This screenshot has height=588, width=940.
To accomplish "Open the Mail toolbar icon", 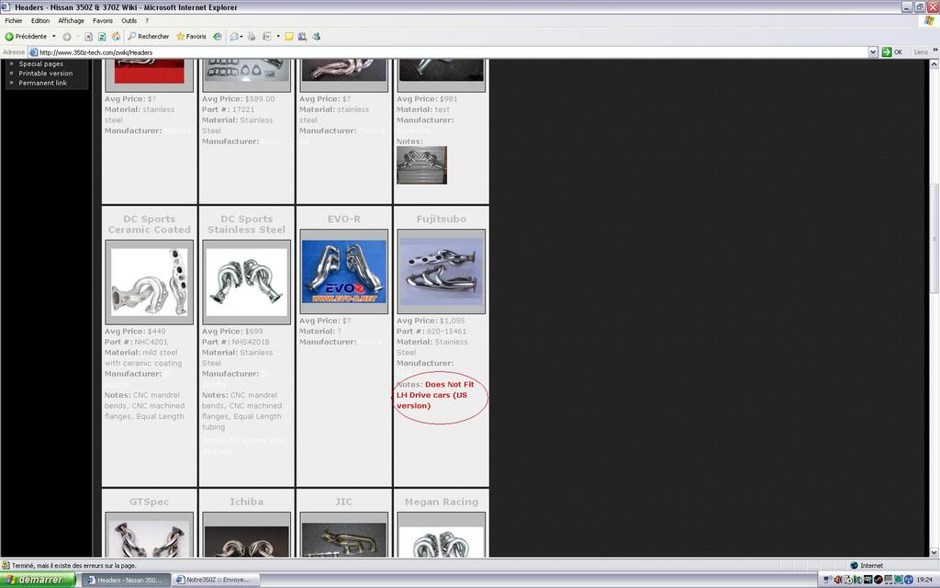I will (x=233, y=37).
